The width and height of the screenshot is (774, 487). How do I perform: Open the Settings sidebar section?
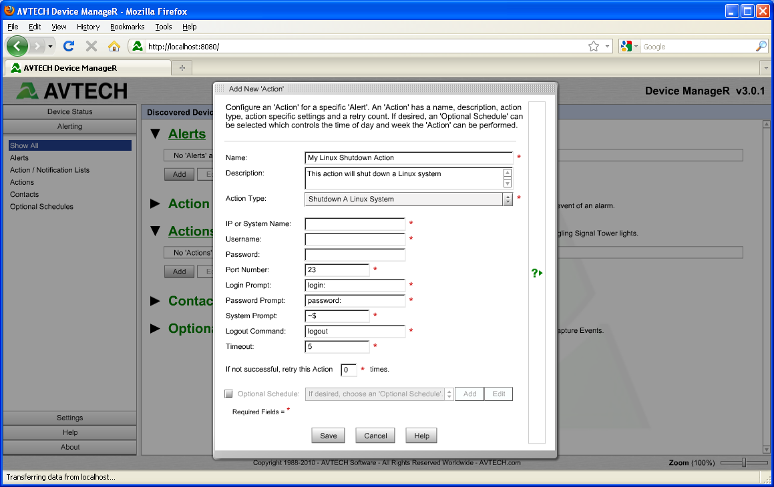coord(69,418)
